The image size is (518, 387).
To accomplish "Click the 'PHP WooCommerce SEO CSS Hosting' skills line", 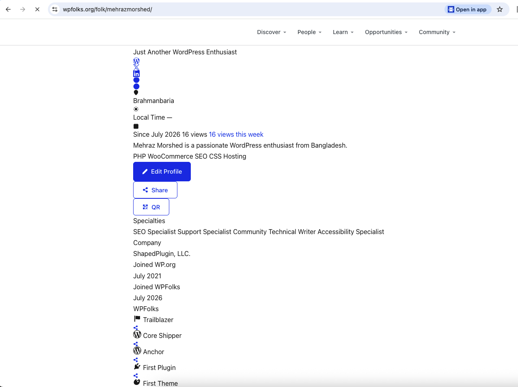I will [x=190, y=156].
